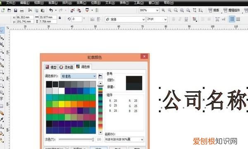The image size is (248, 149).
Task: Open the 300% zoom level dropdown
Action: tap(157, 10)
